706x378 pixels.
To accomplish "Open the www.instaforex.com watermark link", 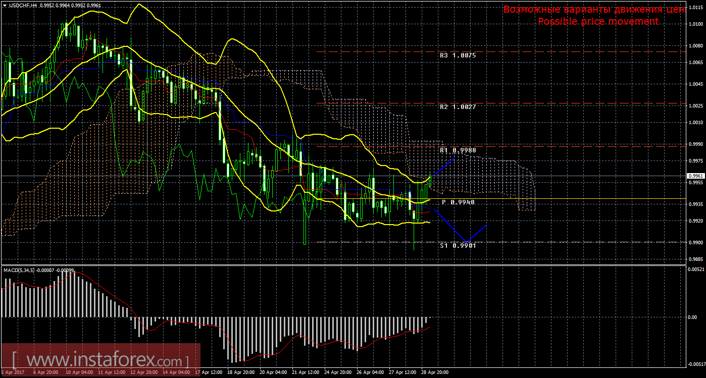I will (x=101, y=360).
